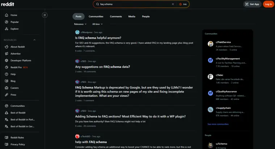Open post about FAQ Schema Markup deprecated
Screen dimensions: 275x149
[x=134, y=91]
